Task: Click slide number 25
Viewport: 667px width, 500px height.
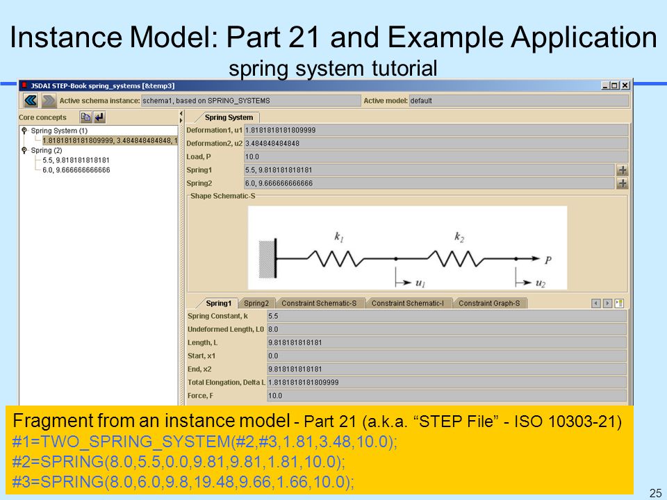Action: 655,492
